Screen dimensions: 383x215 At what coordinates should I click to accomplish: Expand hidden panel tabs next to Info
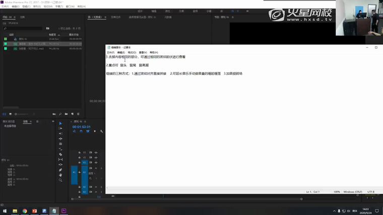(x=52, y=122)
